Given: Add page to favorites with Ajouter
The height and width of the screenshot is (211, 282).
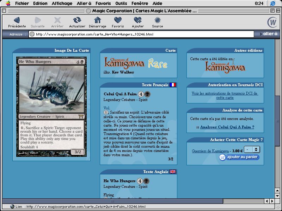Looking at the screenshot, I should point(138,22).
